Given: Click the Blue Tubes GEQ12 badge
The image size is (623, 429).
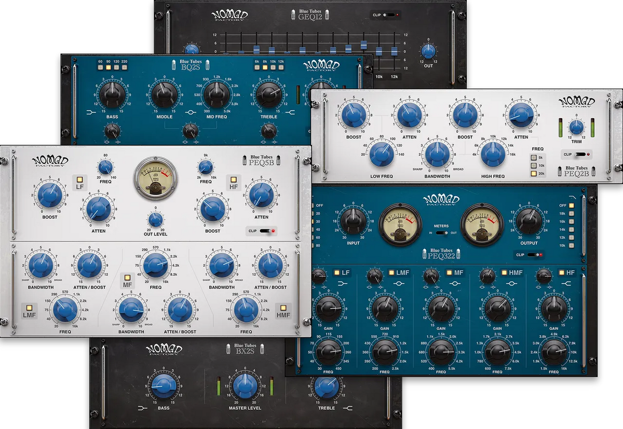Looking at the screenshot, I should tap(311, 13).
